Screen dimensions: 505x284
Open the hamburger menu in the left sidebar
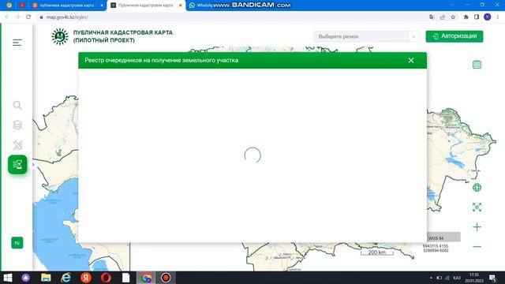[x=17, y=43]
